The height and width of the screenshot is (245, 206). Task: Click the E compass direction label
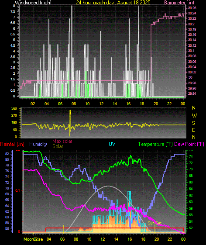[193, 130]
